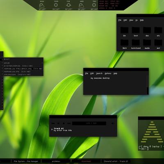Screen dimensions: 164x164
Task: Open Search menu in text editor
Action: pyautogui.click(x=99, y=73)
